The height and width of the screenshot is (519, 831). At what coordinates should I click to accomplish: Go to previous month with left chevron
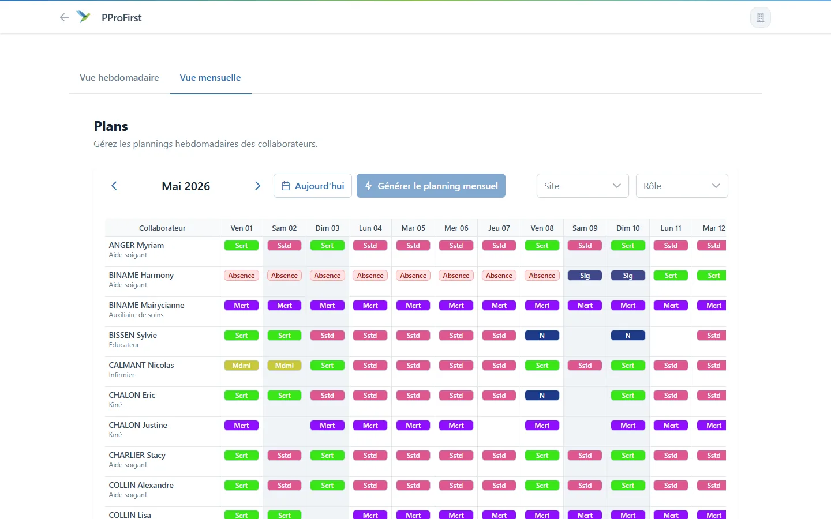[114, 186]
